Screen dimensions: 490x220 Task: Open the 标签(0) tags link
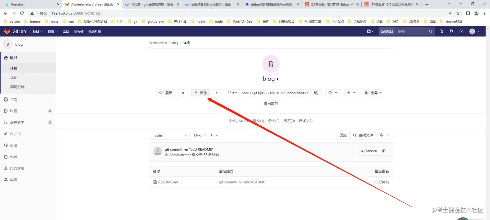coord(289,121)
